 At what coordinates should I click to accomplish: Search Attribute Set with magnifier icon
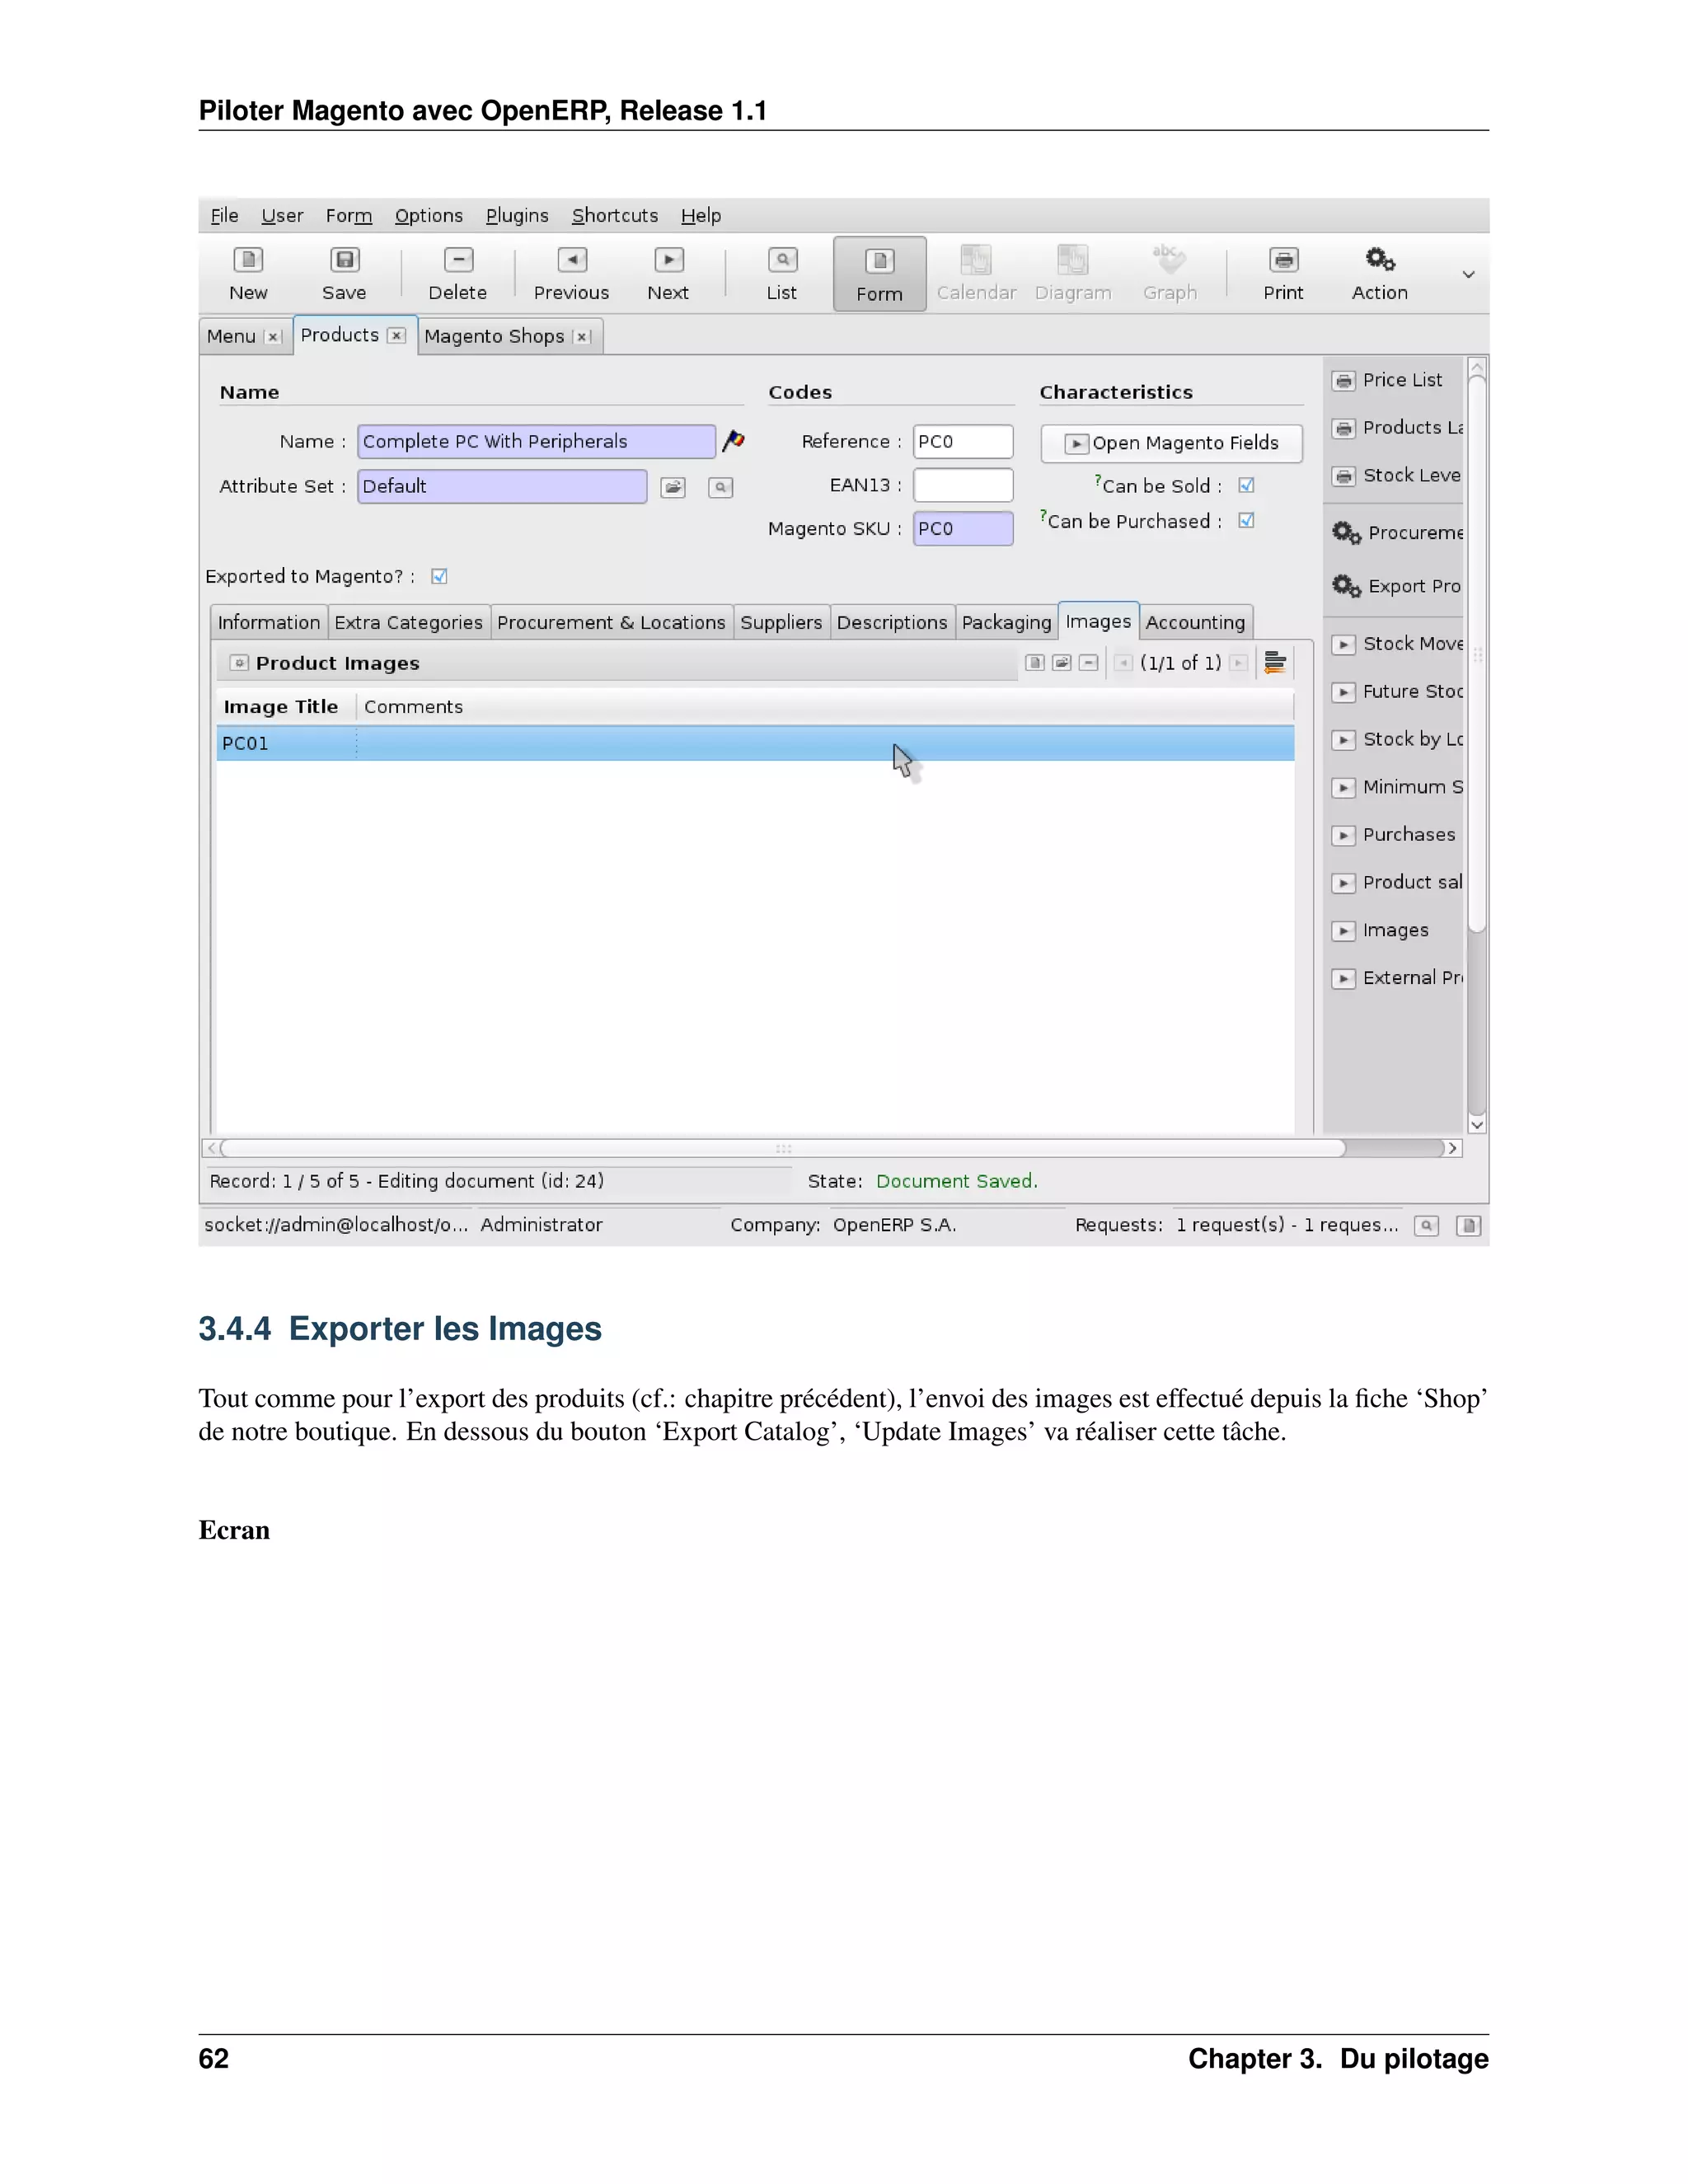pyautogui.click(x=720, y=487)
